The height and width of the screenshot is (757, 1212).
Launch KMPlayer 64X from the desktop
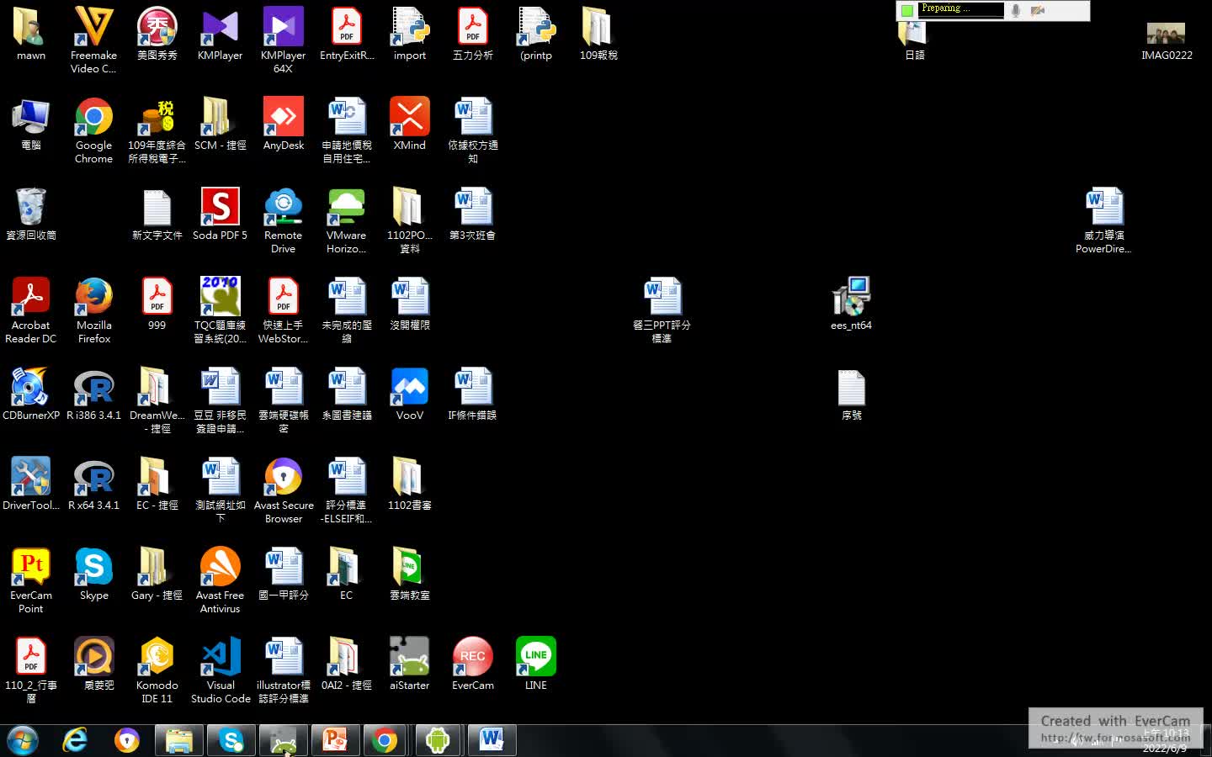[283, 39]
